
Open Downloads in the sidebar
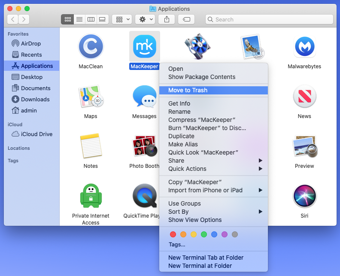coord(32,99)
